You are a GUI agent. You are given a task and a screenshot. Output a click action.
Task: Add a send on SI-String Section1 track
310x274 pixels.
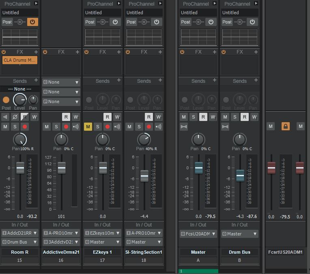160,81
